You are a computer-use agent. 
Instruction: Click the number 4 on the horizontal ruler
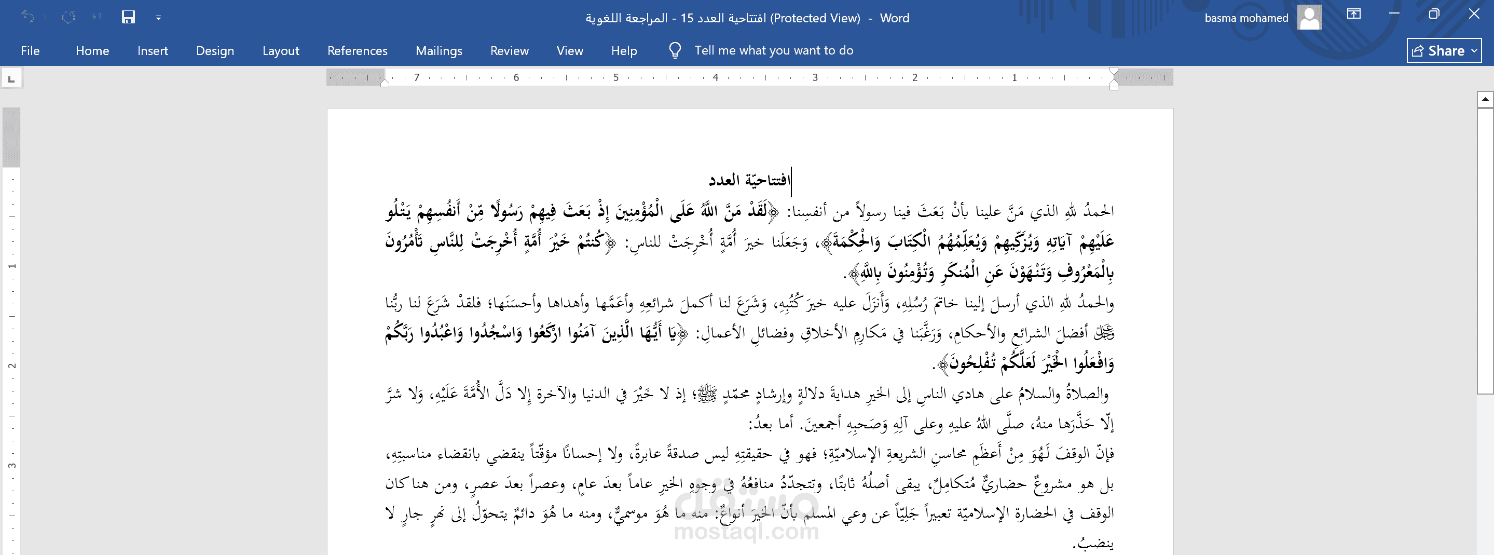tap(716, 77)
